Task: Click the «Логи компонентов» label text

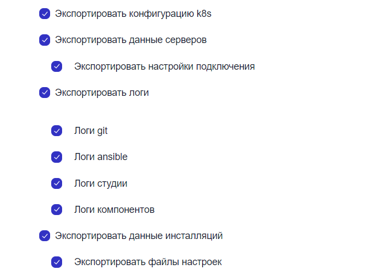Action: [114, 210]
